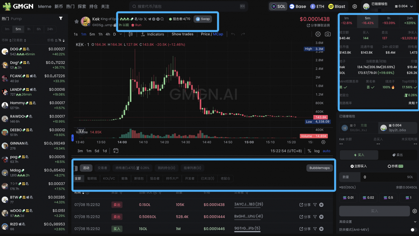This screenshot has width=419, height=236.
Task: Open the Meme menu
Action: (x=45, y=6)
